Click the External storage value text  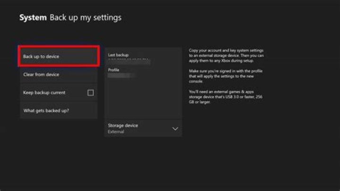(116, 132)
